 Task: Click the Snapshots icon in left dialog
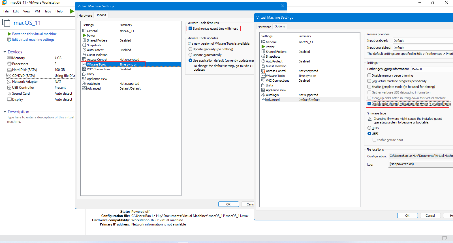click(x=84, y=45)
